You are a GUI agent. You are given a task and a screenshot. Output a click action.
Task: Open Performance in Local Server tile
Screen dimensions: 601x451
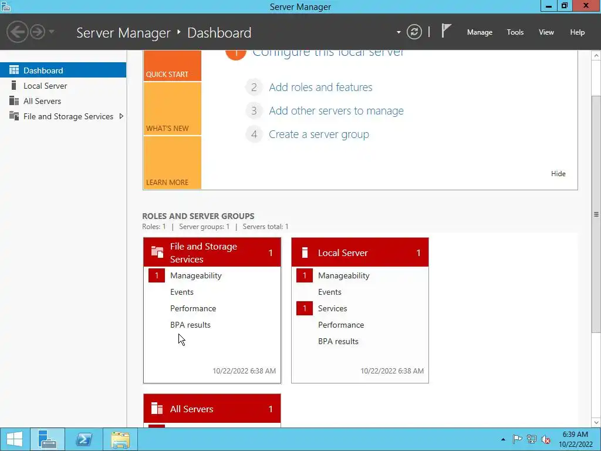(341, 325)
